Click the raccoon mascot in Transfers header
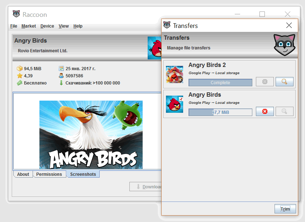Screen dimensions: 305x222 coord(285,45)
